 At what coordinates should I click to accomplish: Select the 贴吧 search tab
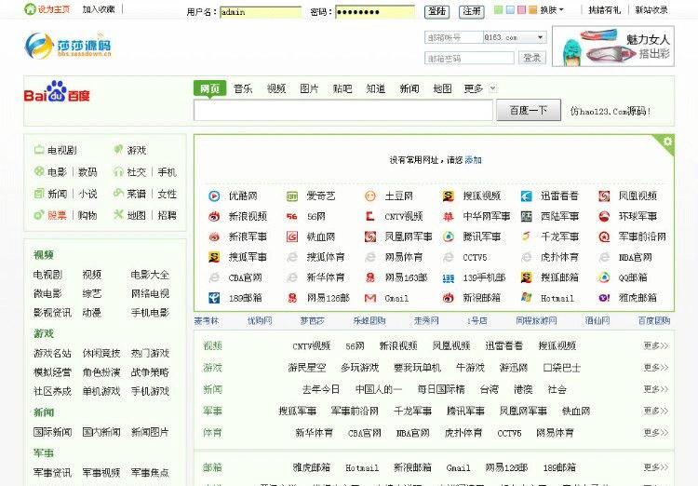coord(342,88)
